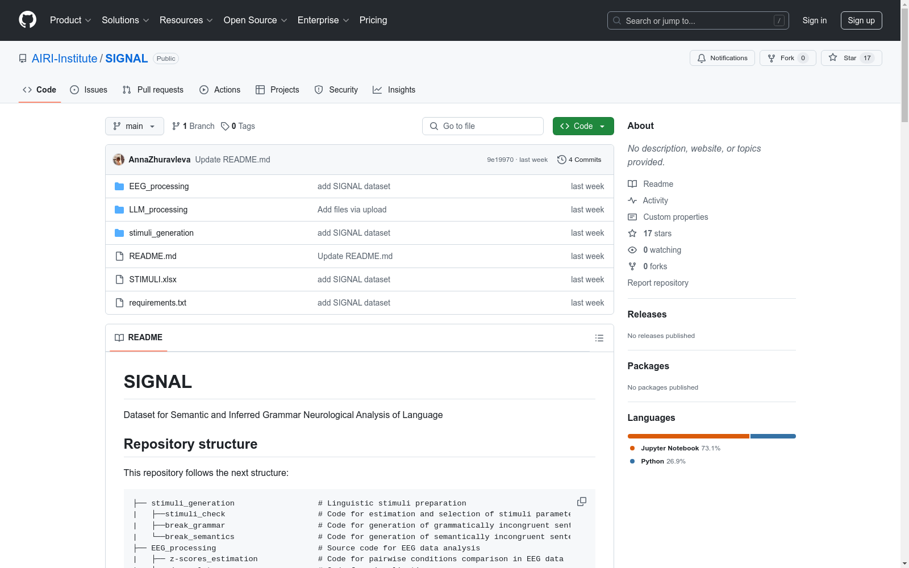Click the folder icon for LLM_processing
Image resolution: width=909 pixels, height=568 pixels.
(119, 210)
